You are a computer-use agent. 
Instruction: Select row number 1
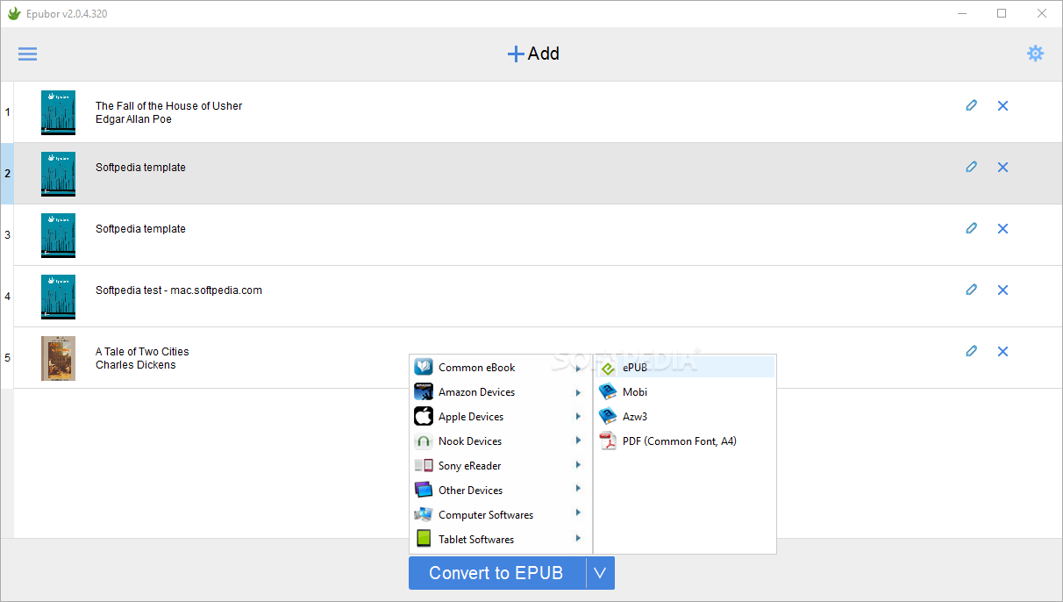8,112
